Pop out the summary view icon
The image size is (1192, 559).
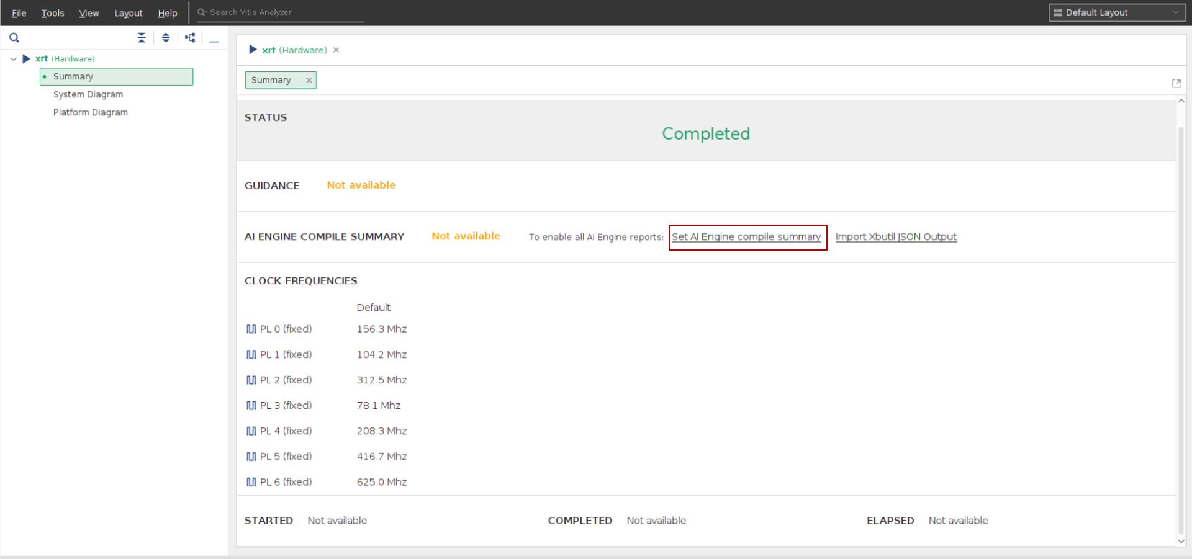1176,83
